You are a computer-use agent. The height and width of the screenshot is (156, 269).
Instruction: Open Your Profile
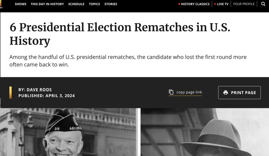(x=244, y=4)
